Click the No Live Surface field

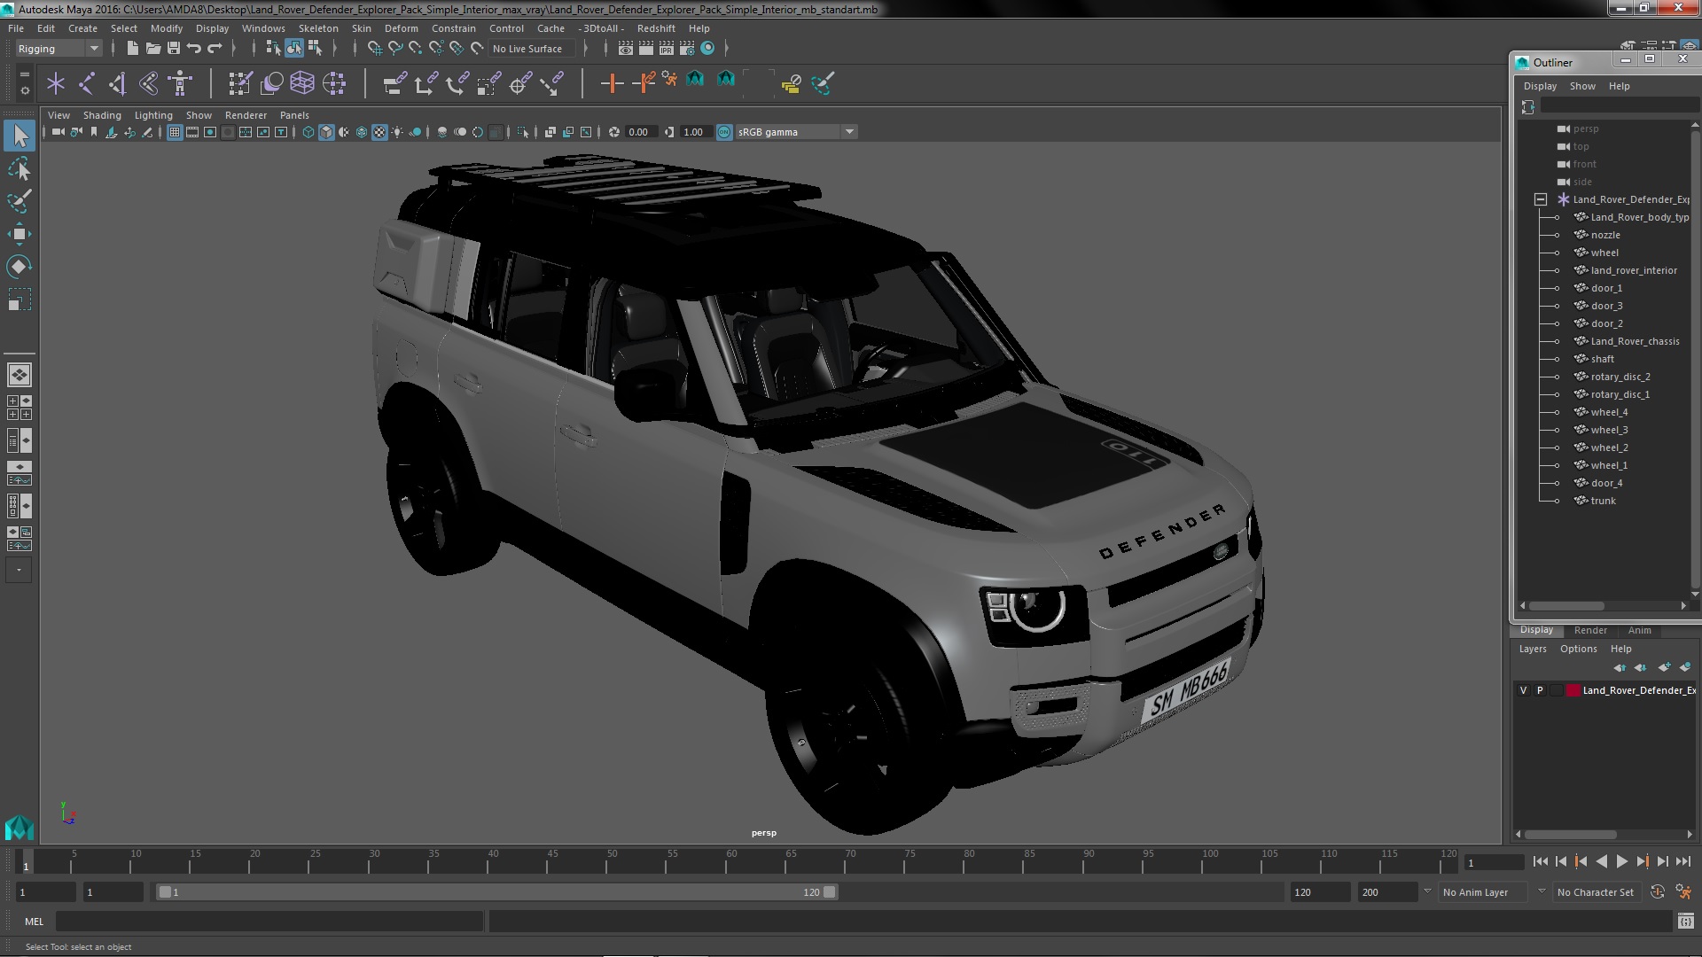pyautogui.click(x=533, y=49)
